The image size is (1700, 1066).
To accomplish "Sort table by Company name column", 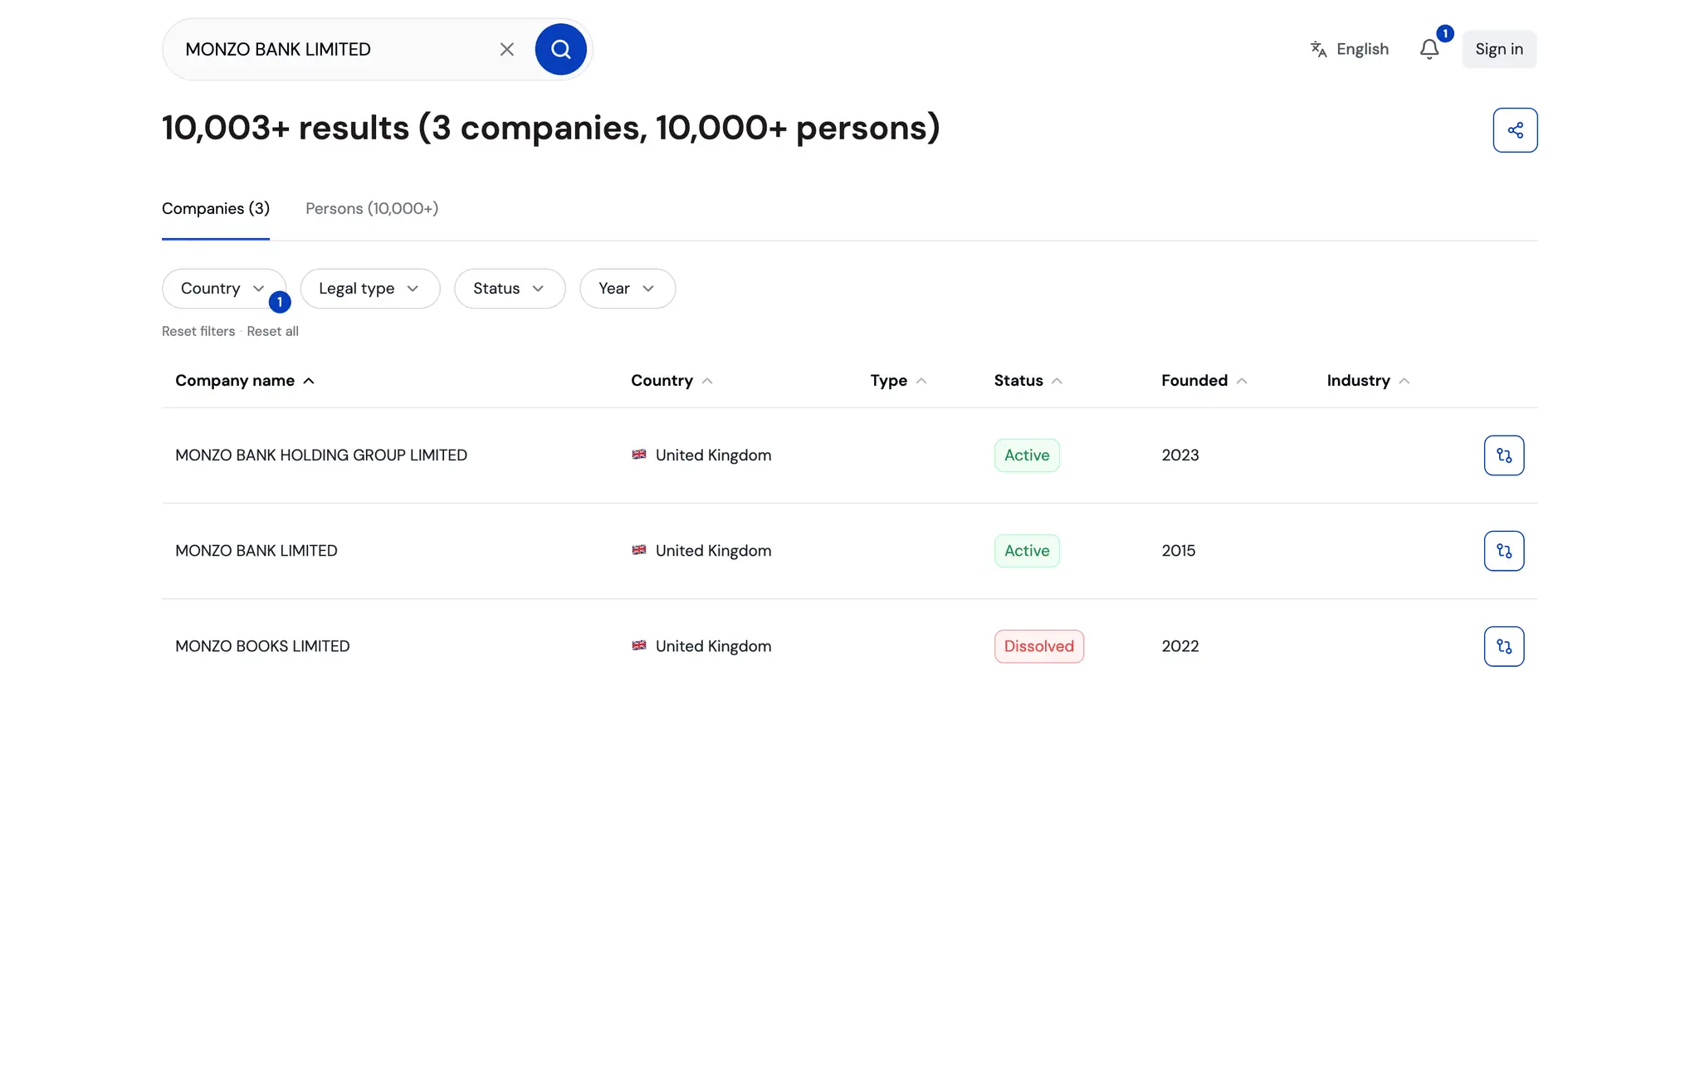I will (245, 381).
